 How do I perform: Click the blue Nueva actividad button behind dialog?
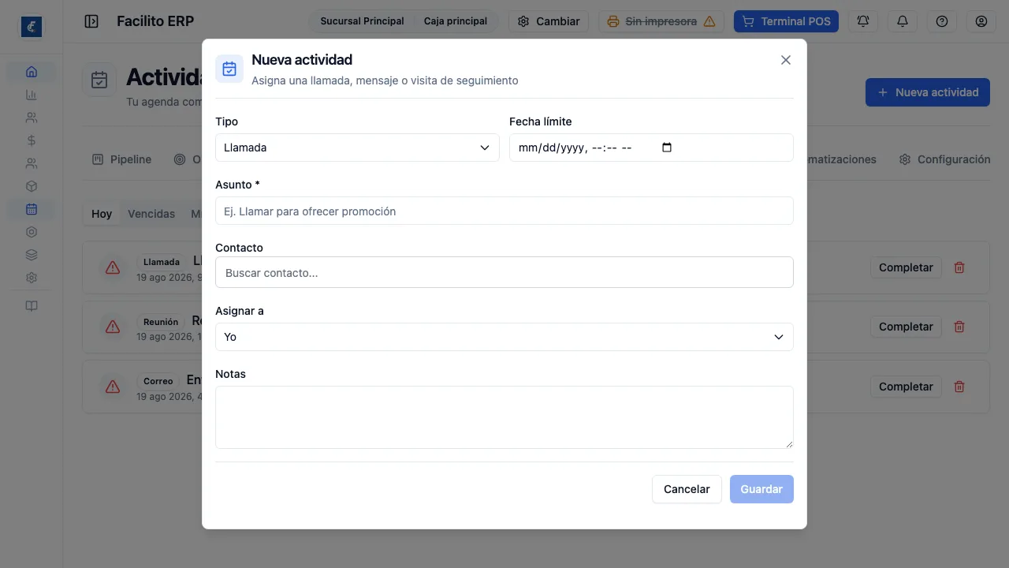(928, 92)
